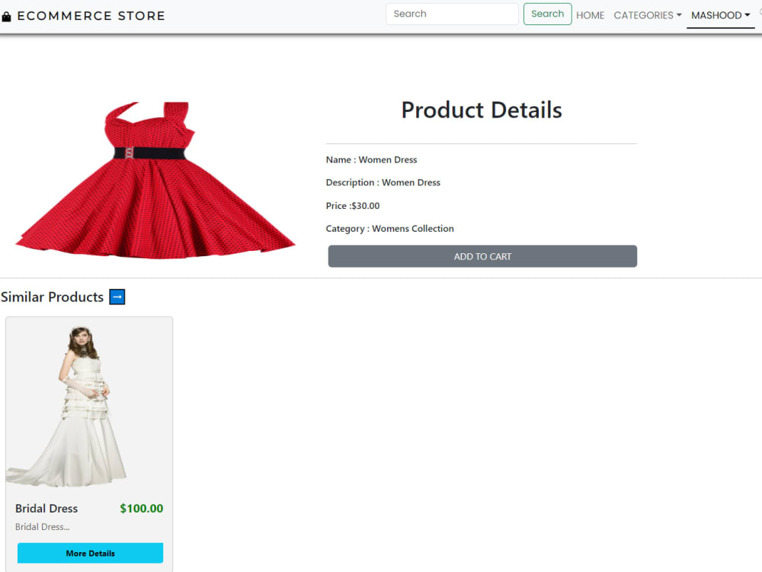Select the Name : Women Dress line
The height and width of the screenshot is (572, 762).
coord(371,159)
